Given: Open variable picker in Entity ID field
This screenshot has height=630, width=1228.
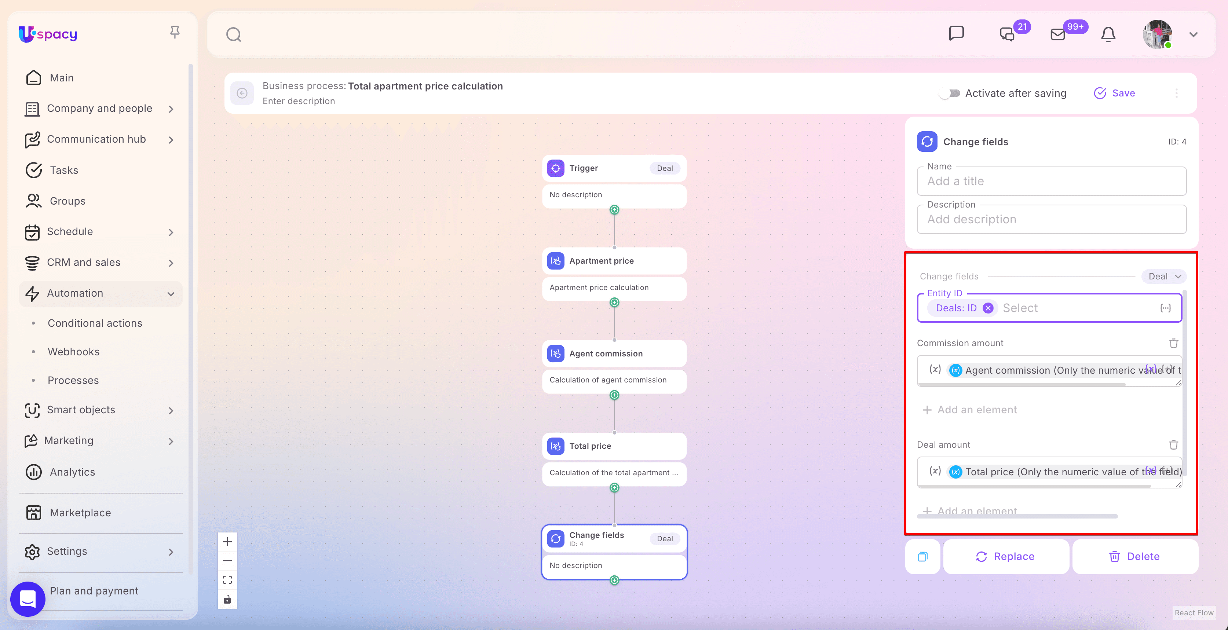Looking at the screenshot, I should 1165,308.
